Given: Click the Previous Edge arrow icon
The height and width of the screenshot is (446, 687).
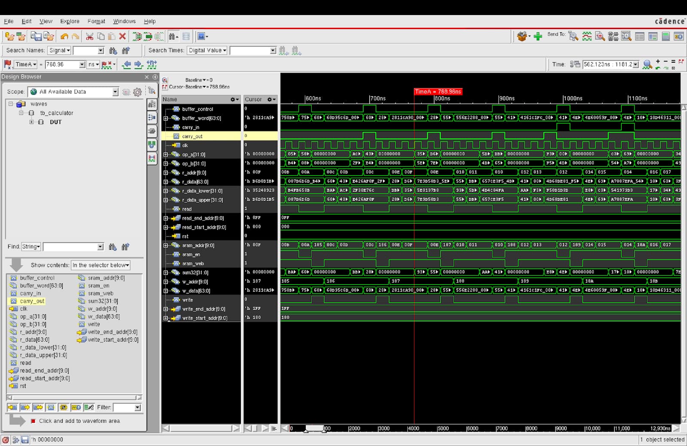Looking at the screenshot, I should tap(126, 65).
